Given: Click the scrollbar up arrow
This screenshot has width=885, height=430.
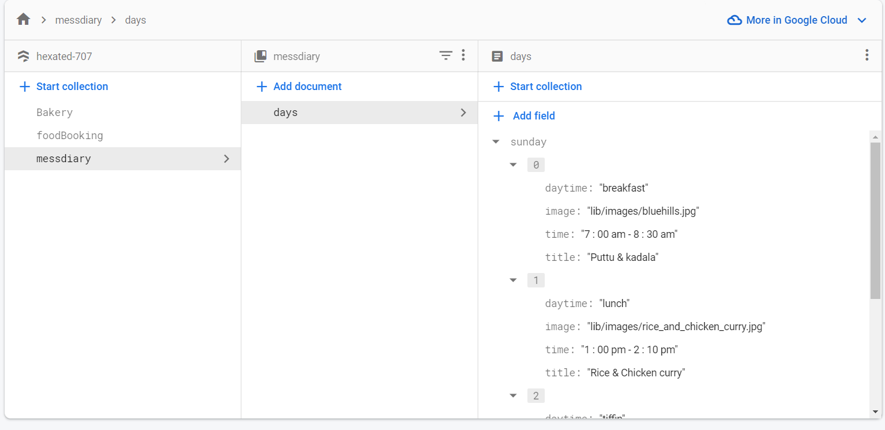Looking at the screenshot, I should click(x=875, y=137).
